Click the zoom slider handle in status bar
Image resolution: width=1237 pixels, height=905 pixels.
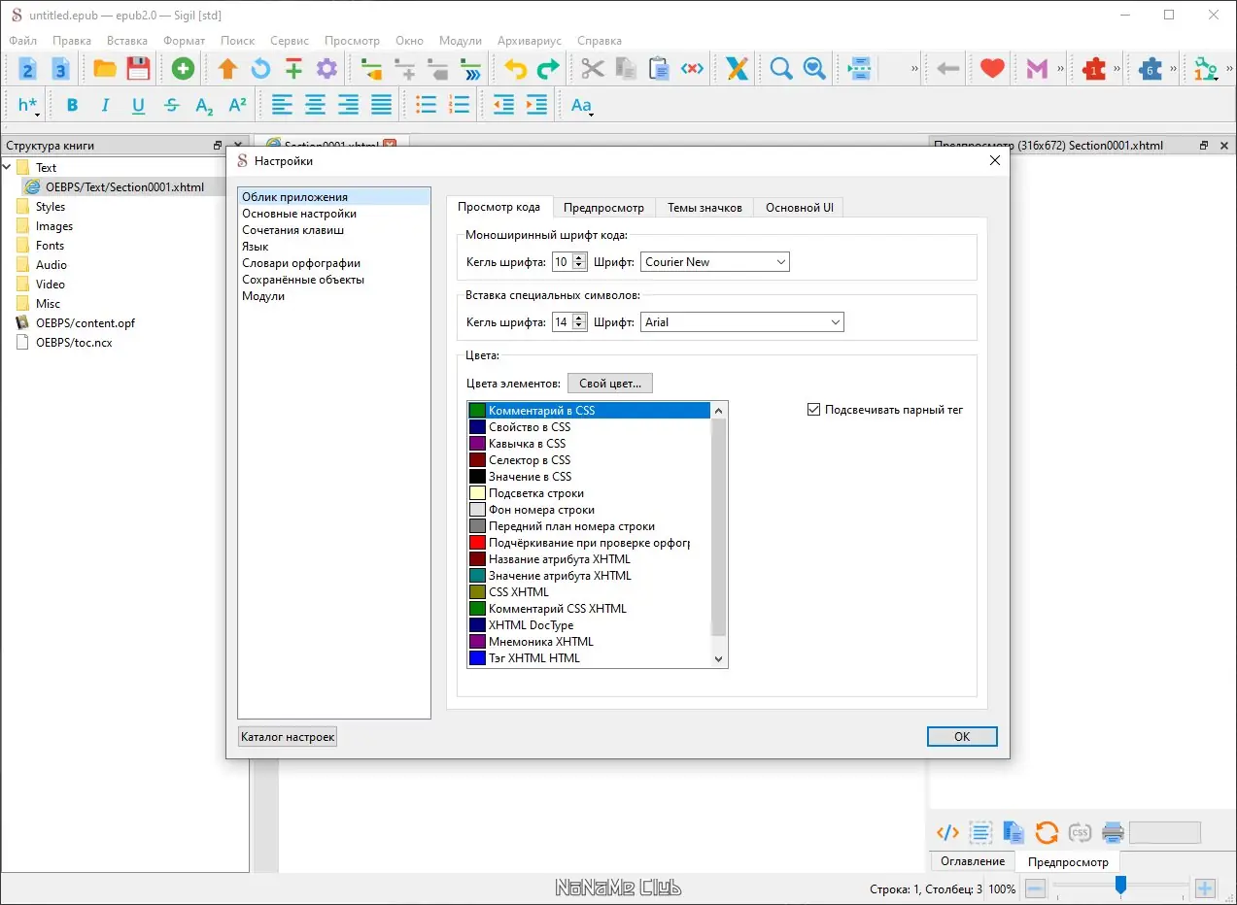[1120, 886]
